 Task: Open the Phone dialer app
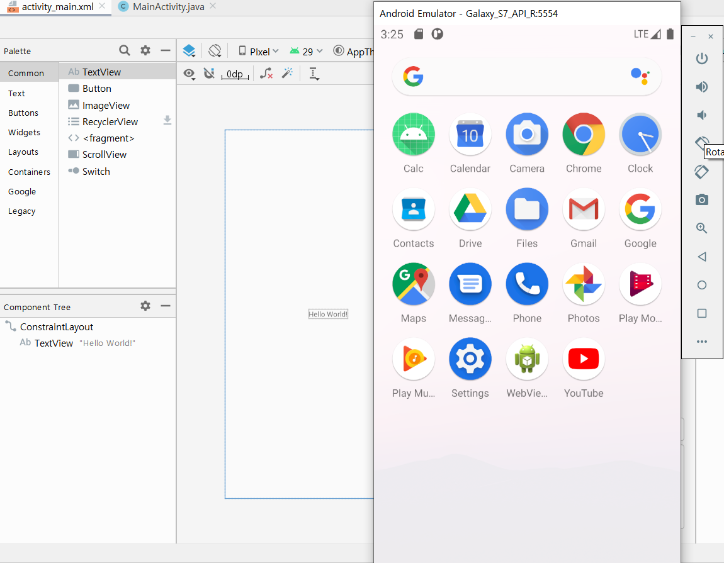point(527,284)
